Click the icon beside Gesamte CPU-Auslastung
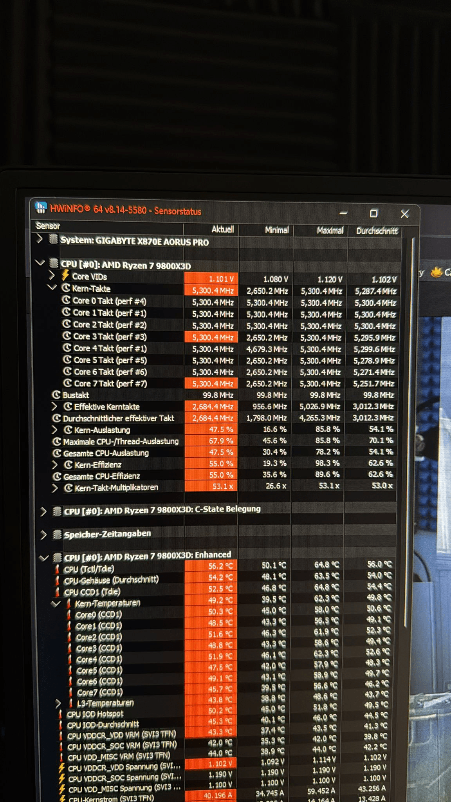 (57, 453)
